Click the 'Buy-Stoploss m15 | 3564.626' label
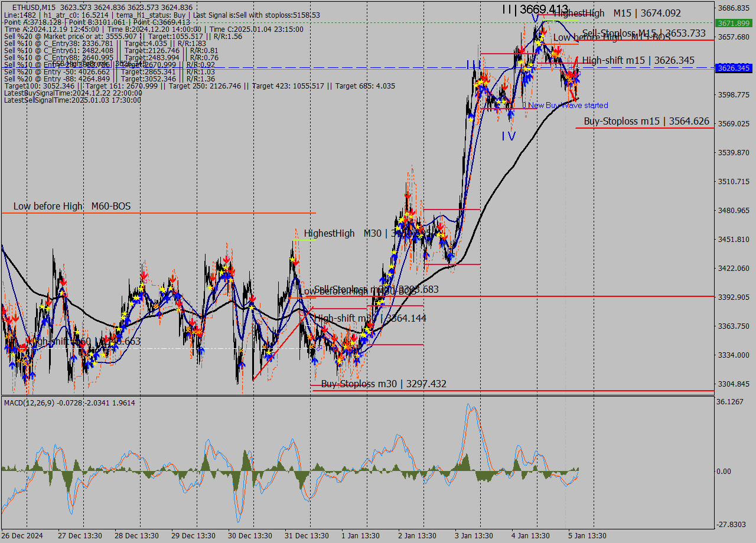 pyautogui.click(x=647, y=121)
